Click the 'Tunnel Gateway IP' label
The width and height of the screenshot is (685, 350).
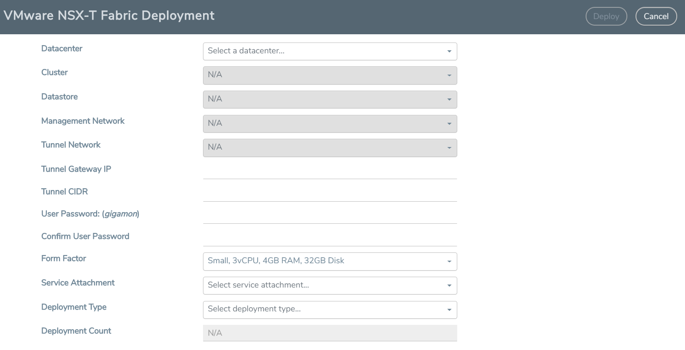(76, 169)
